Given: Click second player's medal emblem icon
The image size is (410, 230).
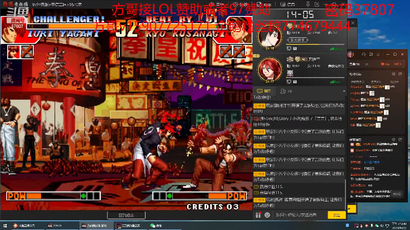Looking at the screenshot, I should click(x=290, y=73).
